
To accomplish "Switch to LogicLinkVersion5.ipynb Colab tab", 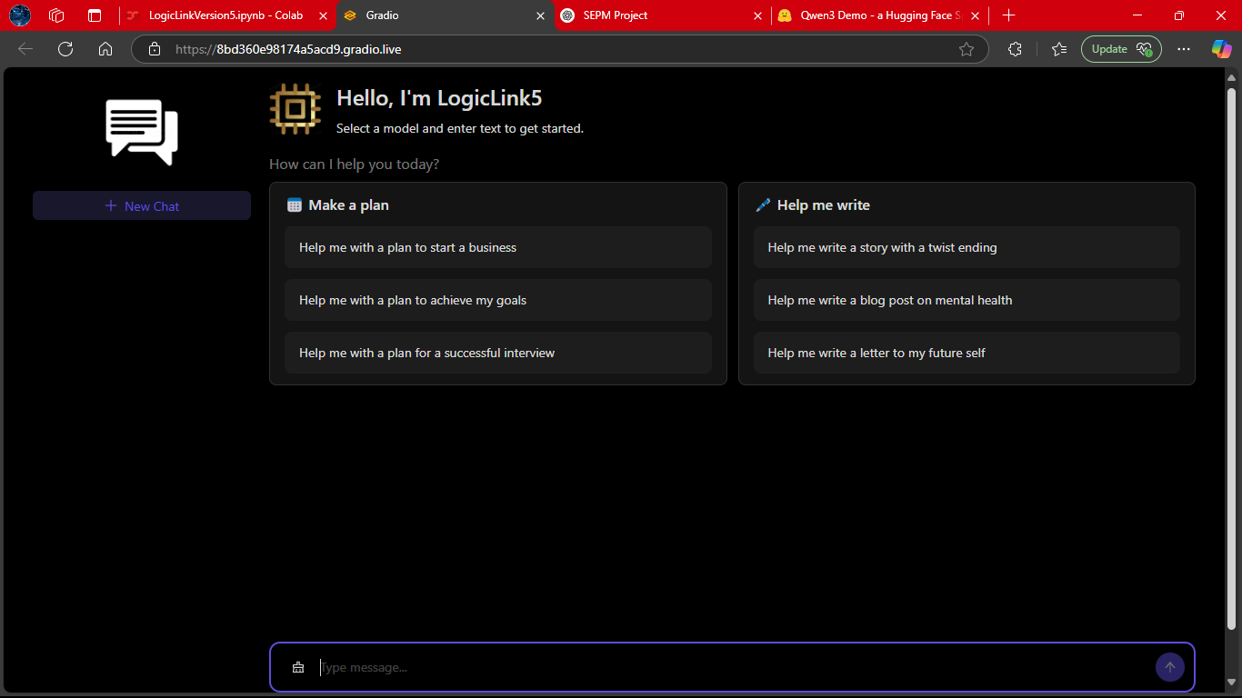I will [x=225, y=15].
